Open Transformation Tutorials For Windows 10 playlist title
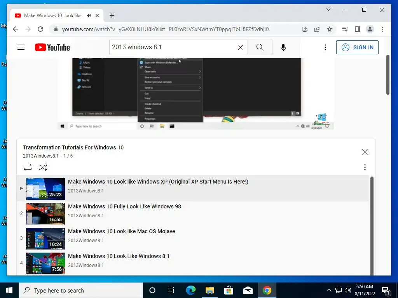The height and width of the screenshot is (298, 398). pos(73,147)
